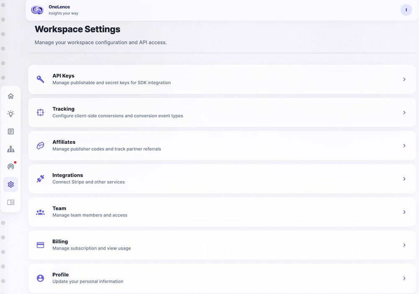Select the settings gear in the sidebar

[11, 184]
